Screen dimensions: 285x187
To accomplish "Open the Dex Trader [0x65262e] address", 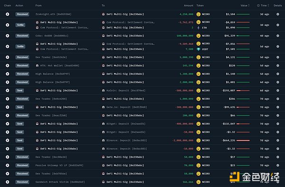I will click(51, 57).
